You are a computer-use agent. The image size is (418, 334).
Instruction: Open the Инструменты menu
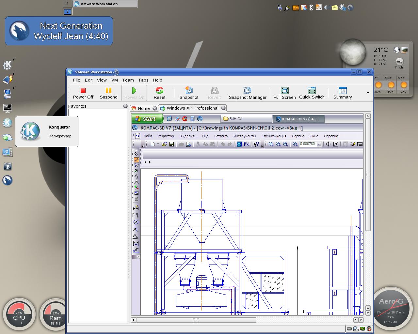[244, 136]
